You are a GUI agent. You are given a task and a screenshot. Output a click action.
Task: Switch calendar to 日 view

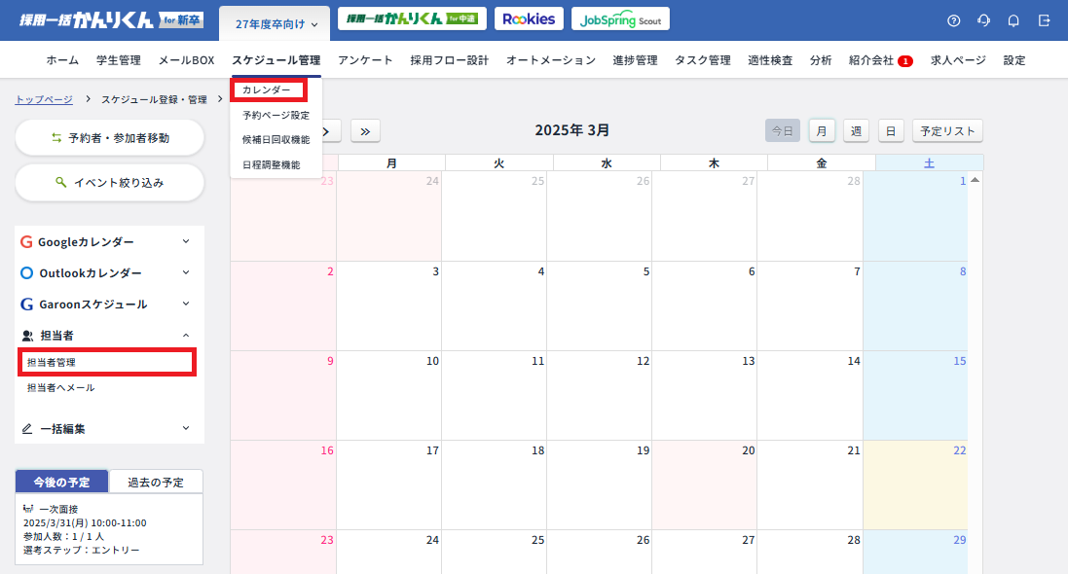pyautogui.click(x=891, y=130)
